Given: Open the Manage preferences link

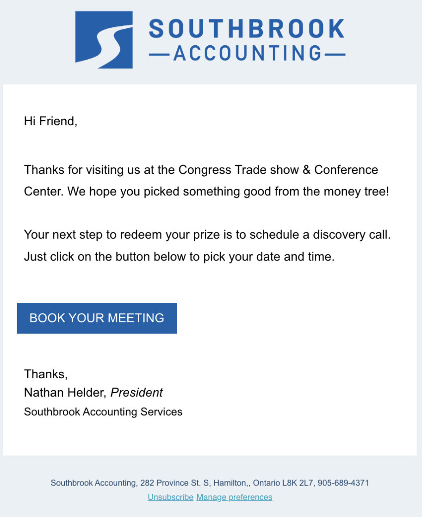Looking at the screenshot, I should (234, 497).
